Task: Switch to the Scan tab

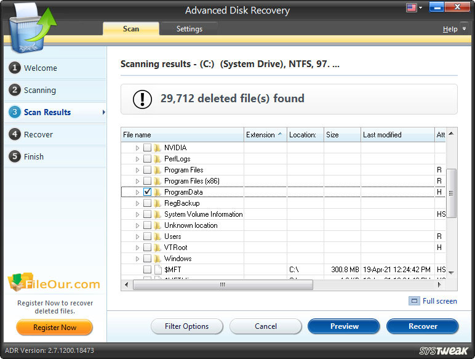Action: [131, 29]
